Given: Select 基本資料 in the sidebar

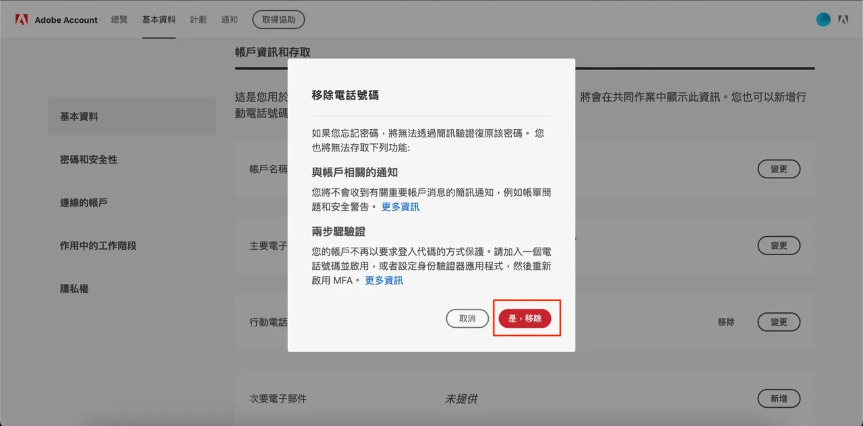Looking at the screenshot, I should point(131,116).
